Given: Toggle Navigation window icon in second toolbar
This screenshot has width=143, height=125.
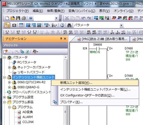Looking at the screenshot, I should [7, 25].
